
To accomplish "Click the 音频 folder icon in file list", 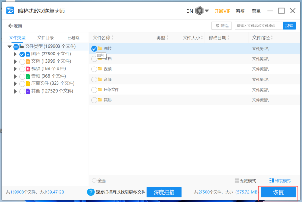I will pyautogui.click(x=100, y=79).
